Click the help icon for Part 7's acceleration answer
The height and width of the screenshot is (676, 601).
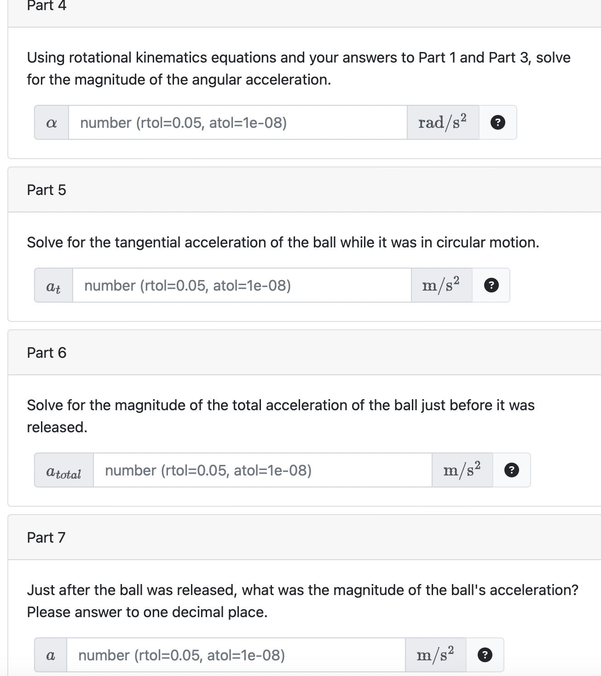pyautogui.click(x=485, y=654)
